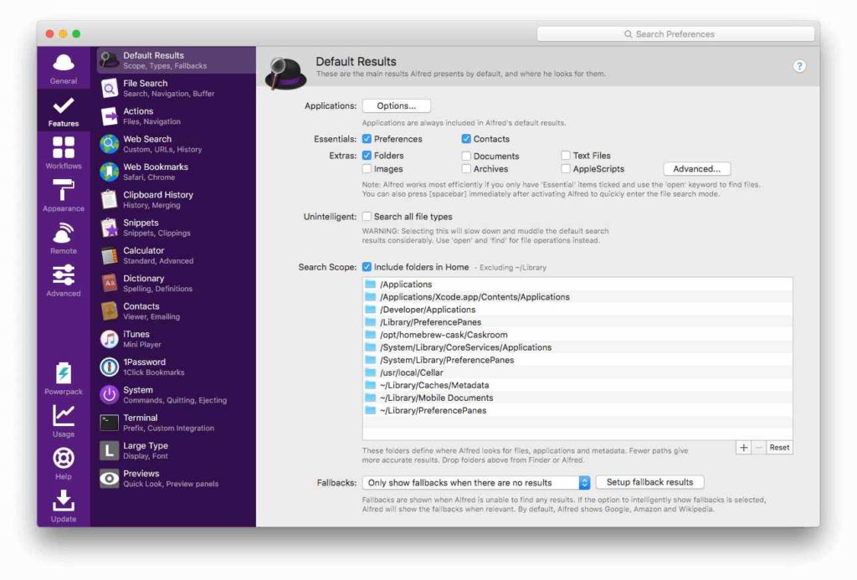Click Reset search scope button
Screen dimensions: 857x580
coord(779,447)
